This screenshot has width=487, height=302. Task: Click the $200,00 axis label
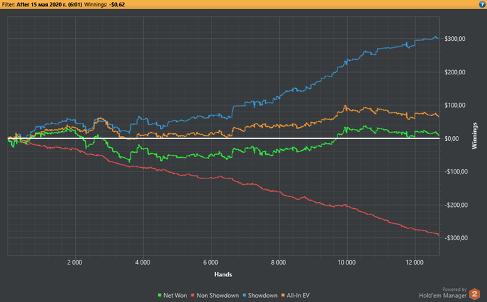tap(455, 72)
